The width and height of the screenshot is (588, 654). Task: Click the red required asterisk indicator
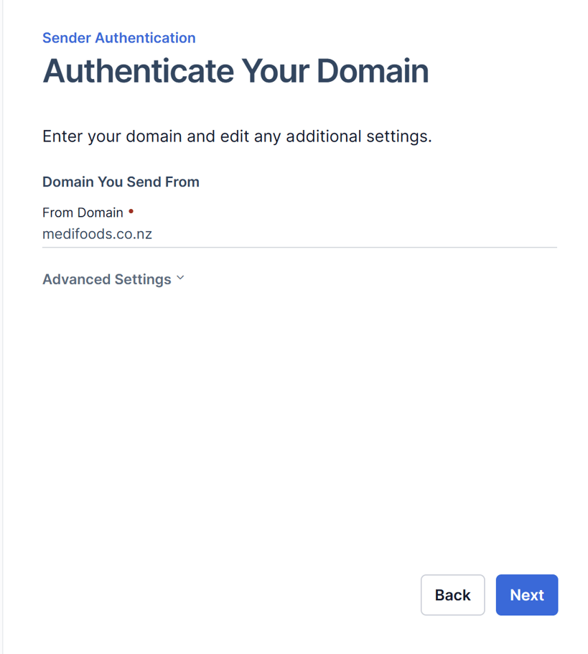coord(130,210)
